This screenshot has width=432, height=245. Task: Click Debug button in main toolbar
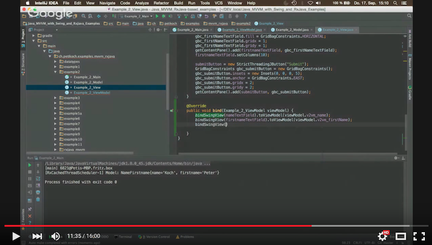click(164, 16)
